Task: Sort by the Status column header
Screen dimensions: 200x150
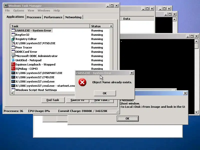Action: tap(99, 26)
